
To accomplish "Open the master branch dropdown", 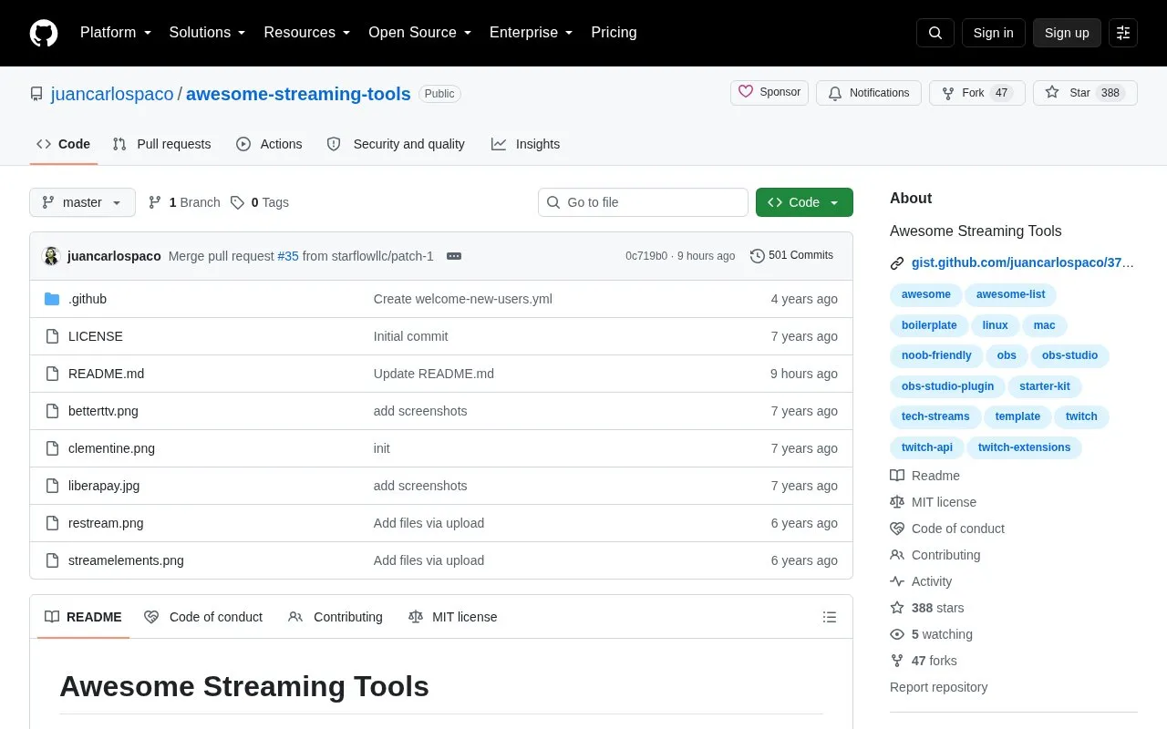I will (x=82, y=202).
